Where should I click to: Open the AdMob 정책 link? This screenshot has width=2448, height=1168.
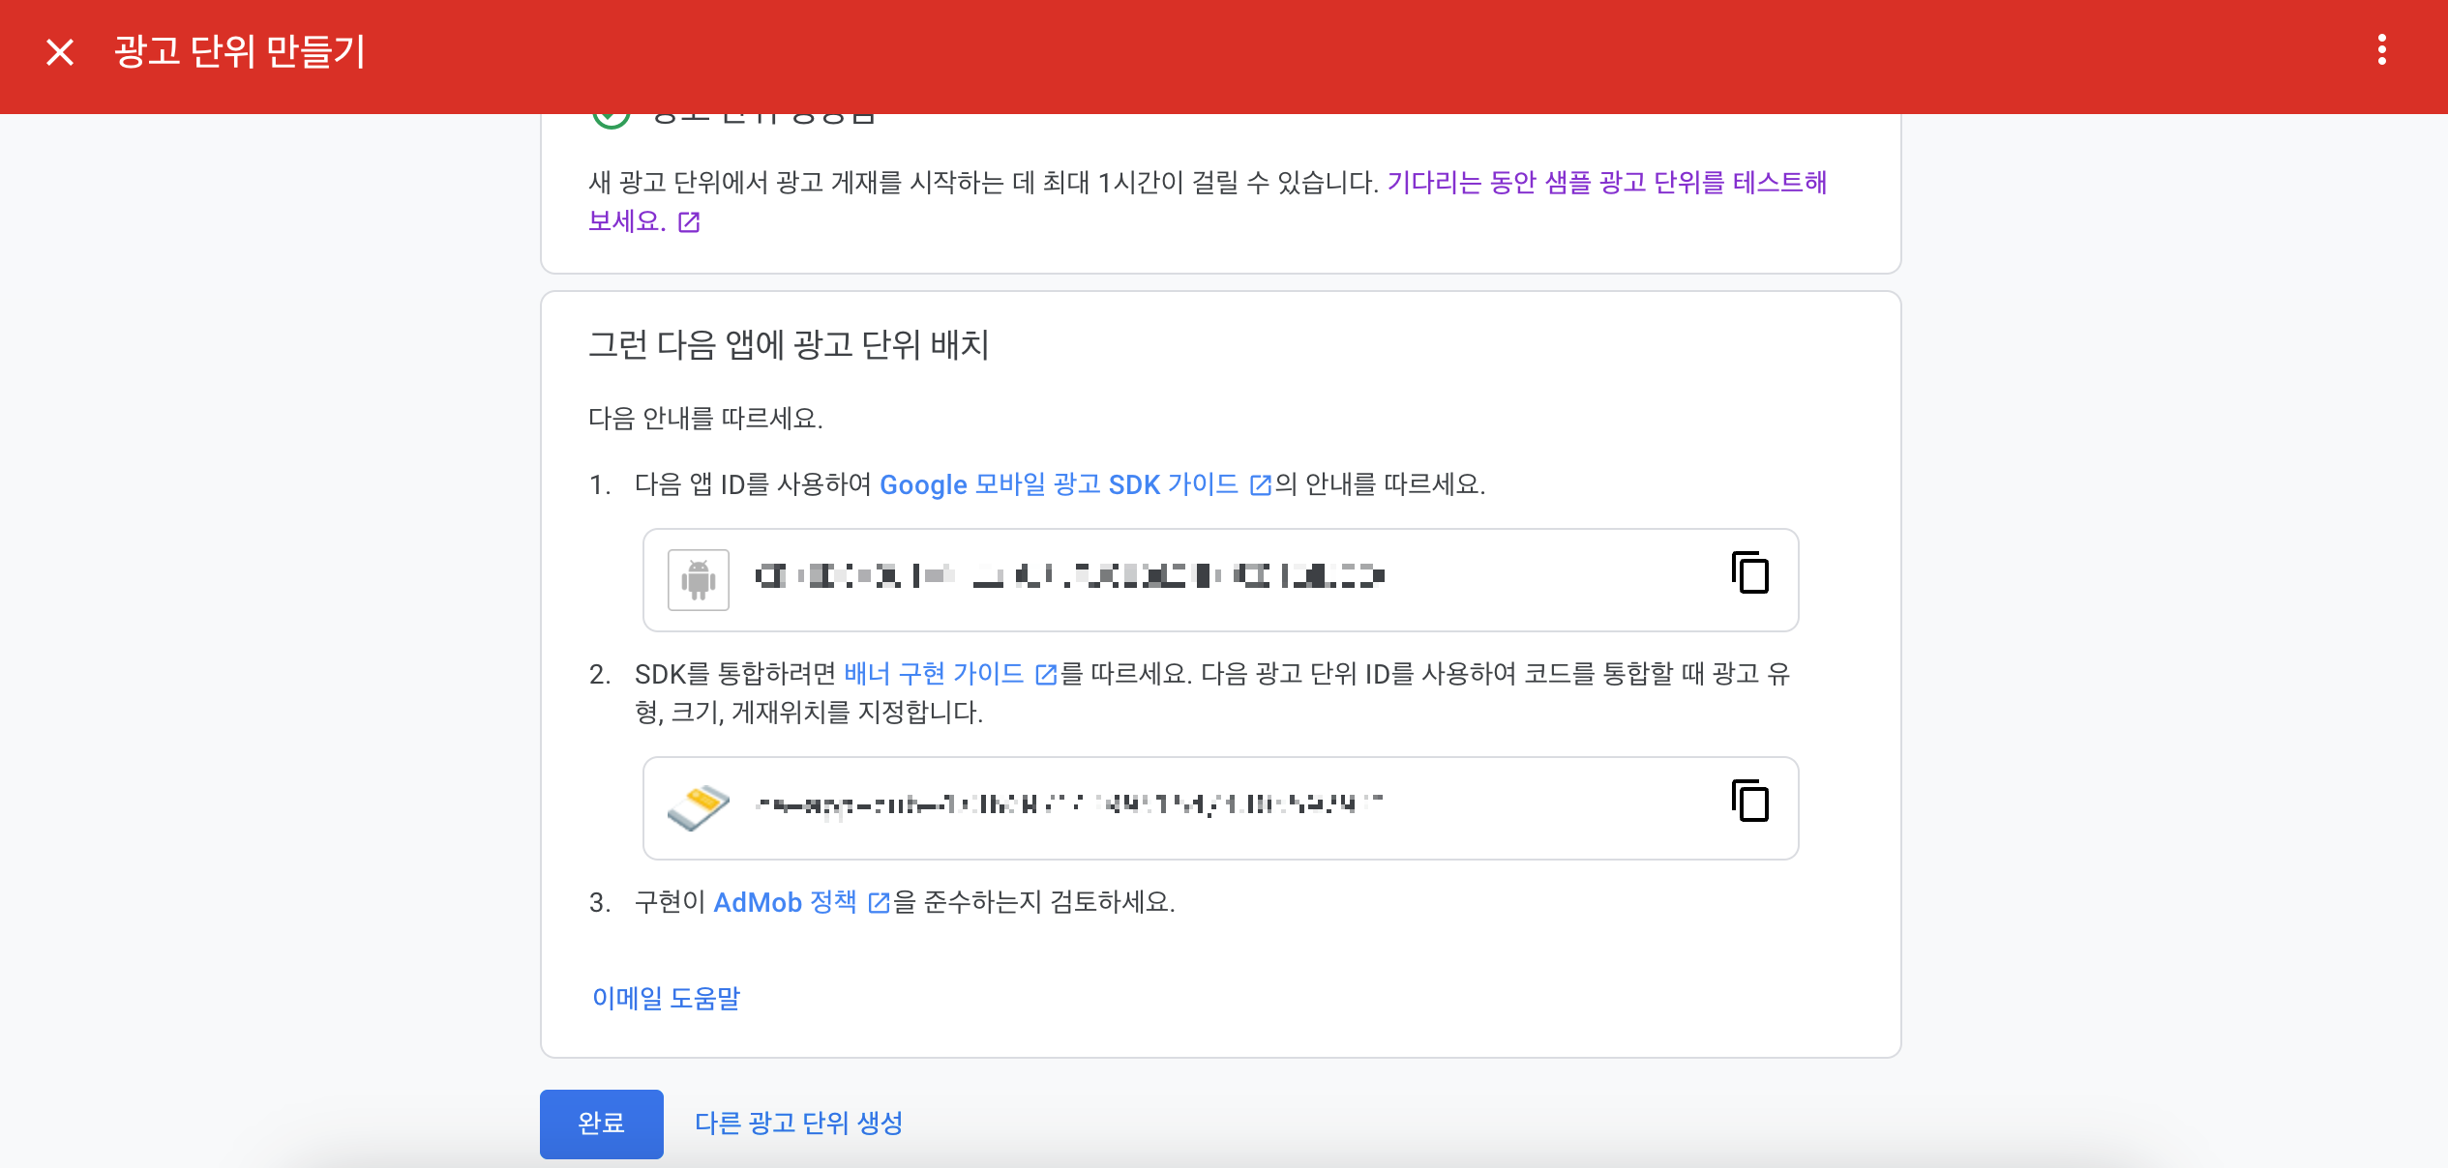[x=784, y=902]
